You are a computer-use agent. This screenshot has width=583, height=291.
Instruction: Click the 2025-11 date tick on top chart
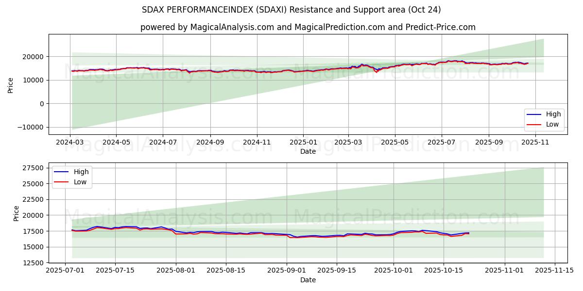(x=535, y=143)
